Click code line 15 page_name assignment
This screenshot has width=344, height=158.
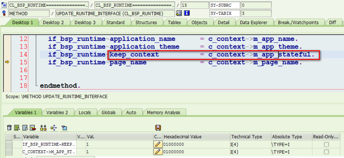pyautogui.click(x=175, y=62)
